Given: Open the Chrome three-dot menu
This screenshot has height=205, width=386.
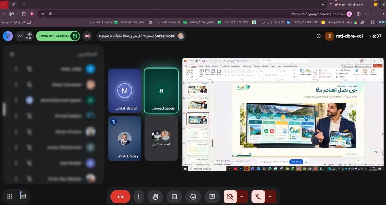Looking at the screenshot, I should 3,14.
